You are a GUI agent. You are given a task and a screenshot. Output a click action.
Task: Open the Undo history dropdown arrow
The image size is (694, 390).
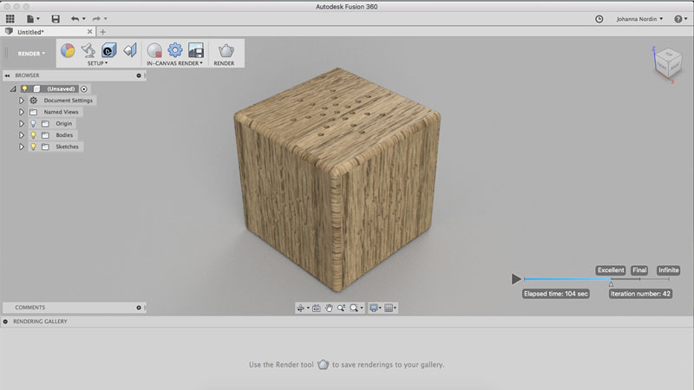point(84,18)
